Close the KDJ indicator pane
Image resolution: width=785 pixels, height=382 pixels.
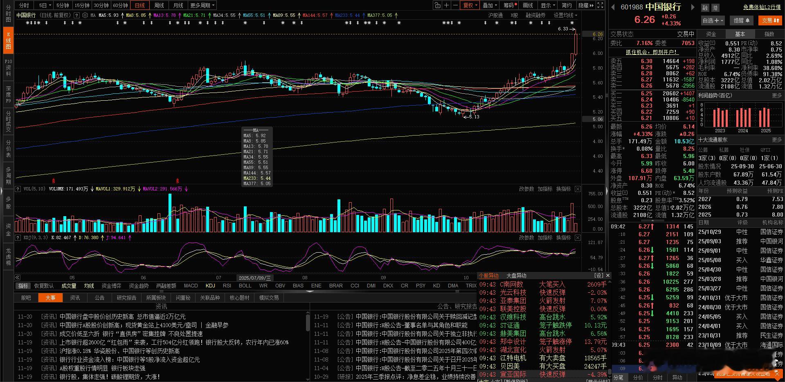pos(578,237)
